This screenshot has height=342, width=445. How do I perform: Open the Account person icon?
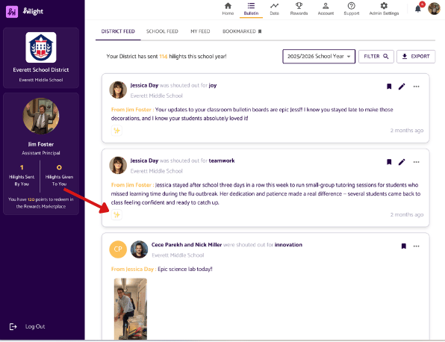[x=326, y=6]
